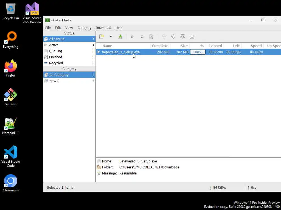Click the folder icon next to Folder
Viewport: 281px width, 210px height.
point(99,167)
